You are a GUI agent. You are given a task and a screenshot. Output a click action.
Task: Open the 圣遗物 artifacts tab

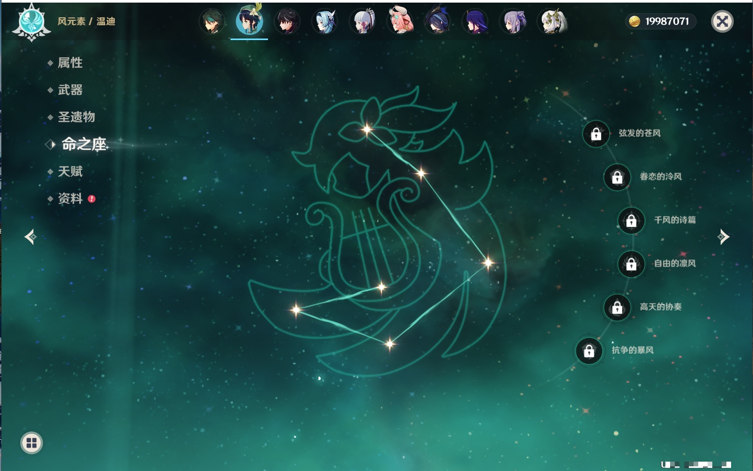pos(76,117)
